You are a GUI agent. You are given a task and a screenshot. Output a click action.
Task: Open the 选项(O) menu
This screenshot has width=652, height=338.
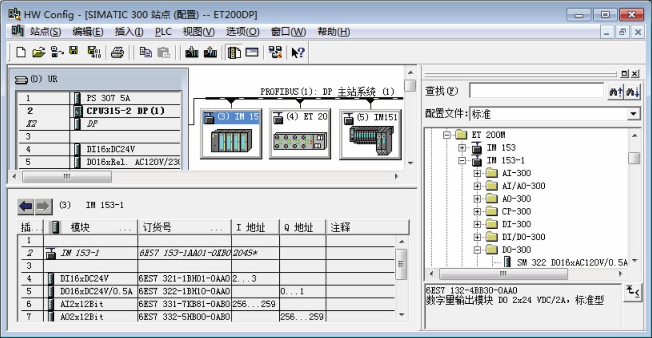pos(243,32)
